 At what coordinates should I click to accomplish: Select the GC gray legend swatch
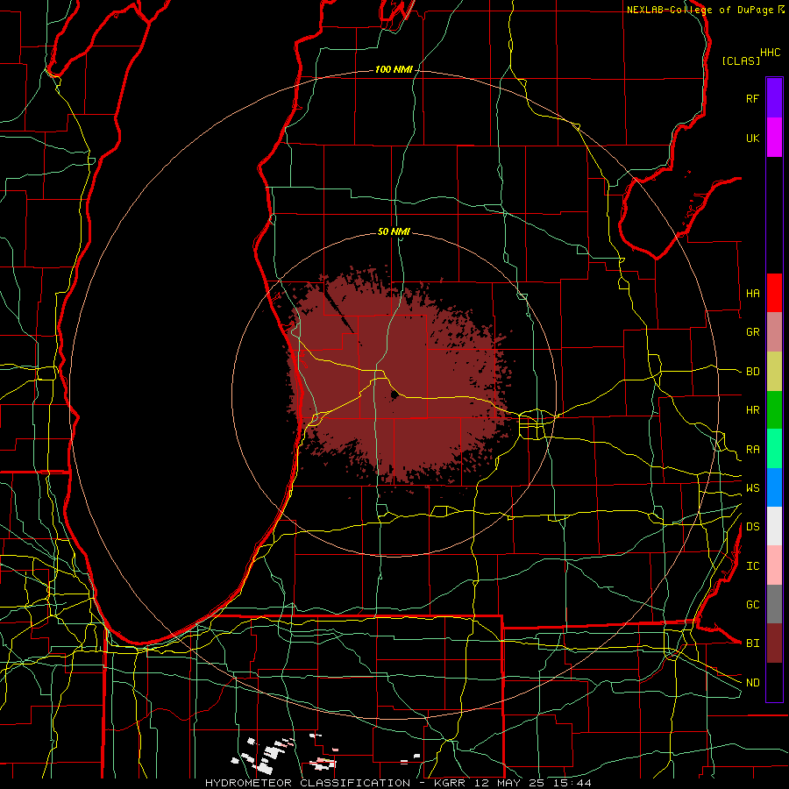click(x=774, y=604)
